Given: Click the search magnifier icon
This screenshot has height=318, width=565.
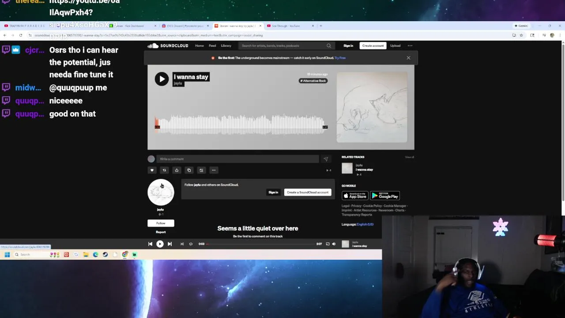Looking at the screenshot, I should coord(328,45).
